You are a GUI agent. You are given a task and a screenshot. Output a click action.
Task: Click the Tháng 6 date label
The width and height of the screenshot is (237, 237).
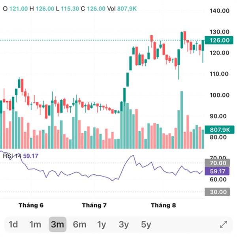[x=31, y=205]
